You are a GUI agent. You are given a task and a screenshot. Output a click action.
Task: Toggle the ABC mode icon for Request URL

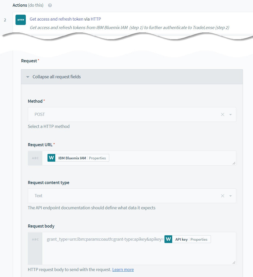[x=35, y=158]
